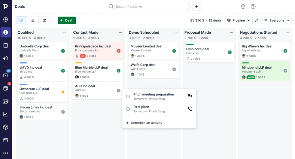
Task: Click the phone call icon for First pitch
Action: click(x=190, y=109)
